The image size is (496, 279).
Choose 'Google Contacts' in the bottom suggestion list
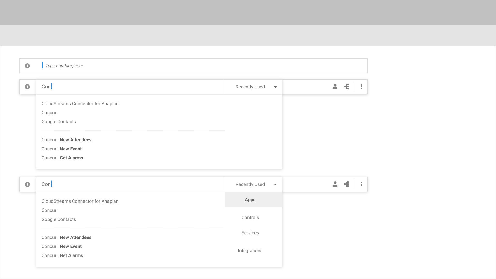tap(59, 219)
